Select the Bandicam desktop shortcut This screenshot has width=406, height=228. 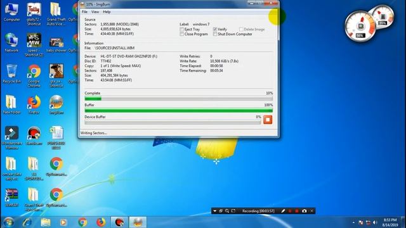(34, 136)
